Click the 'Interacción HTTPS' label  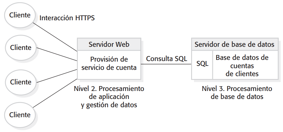coord(67,18)
